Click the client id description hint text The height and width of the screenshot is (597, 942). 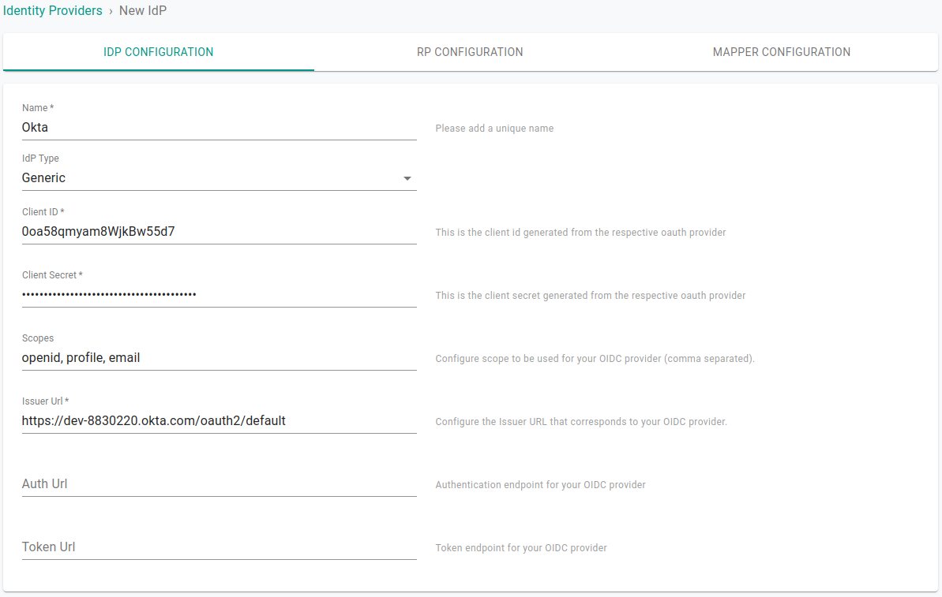[580, 232]
